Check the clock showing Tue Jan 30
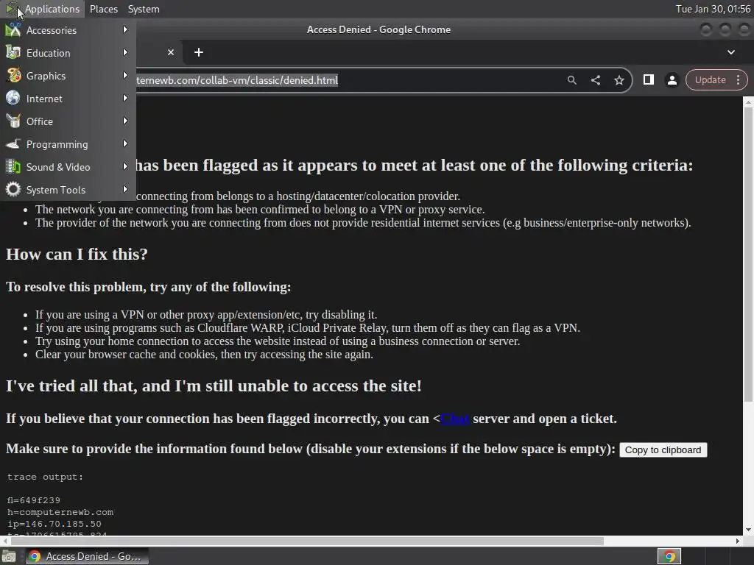 [x=713, y=9]
